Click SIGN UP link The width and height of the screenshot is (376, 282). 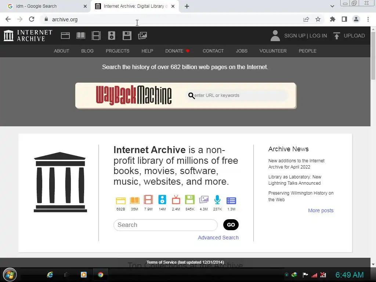click(295, 36)
